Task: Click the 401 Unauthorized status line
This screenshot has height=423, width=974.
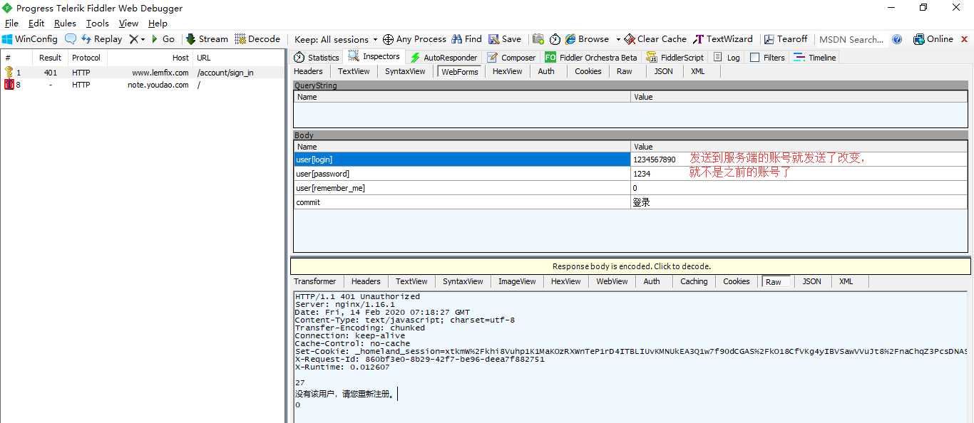Action: [x=357, y=297]
